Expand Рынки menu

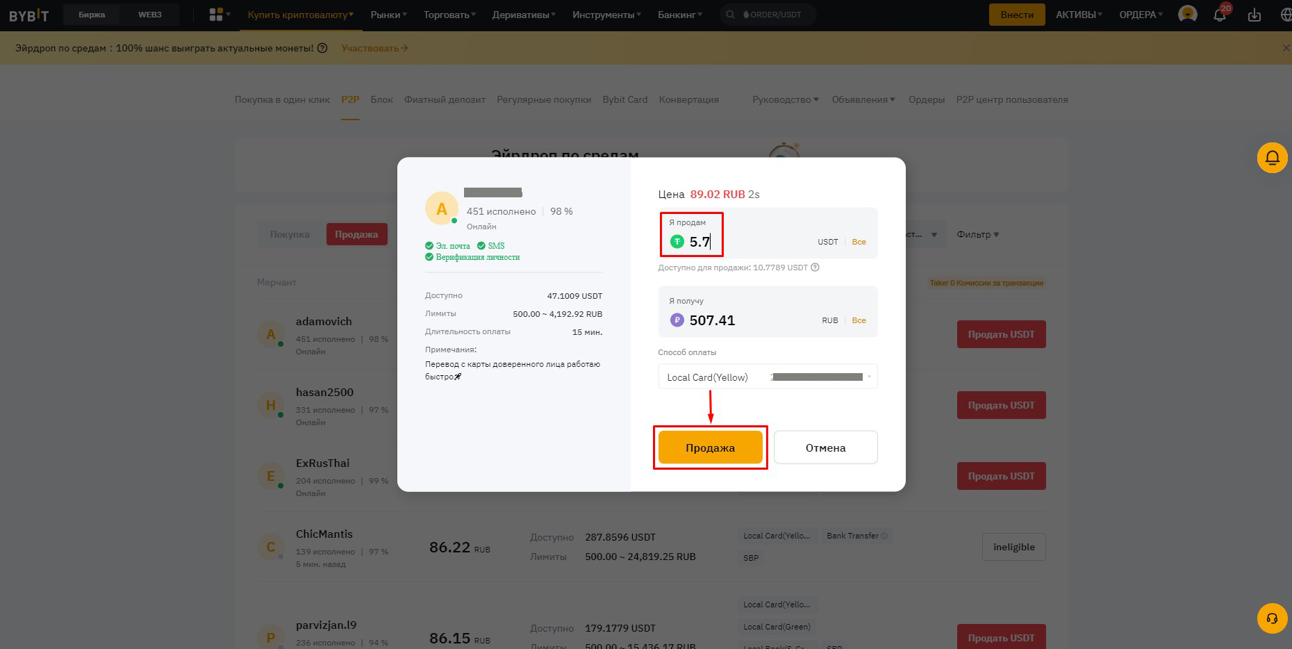click(389, 15)
